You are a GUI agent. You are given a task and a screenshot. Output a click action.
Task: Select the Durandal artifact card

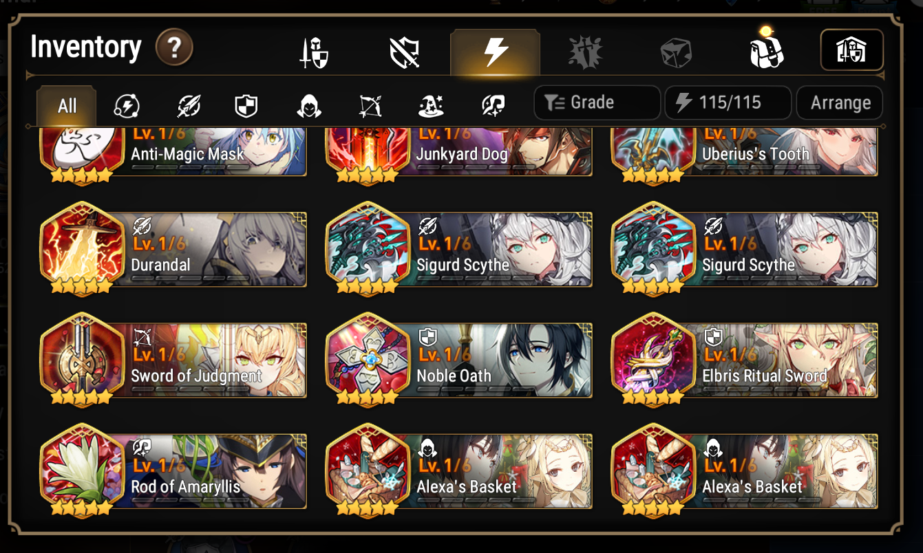[173, 248]
